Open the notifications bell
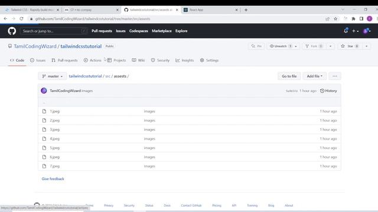This screenshot has width=378, height=212. 346,31
